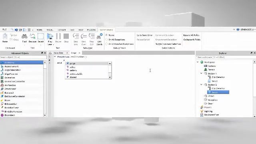This screenshot has width=256, height=144.
Task: Click the Search object input field
Action: pos(23,57)
